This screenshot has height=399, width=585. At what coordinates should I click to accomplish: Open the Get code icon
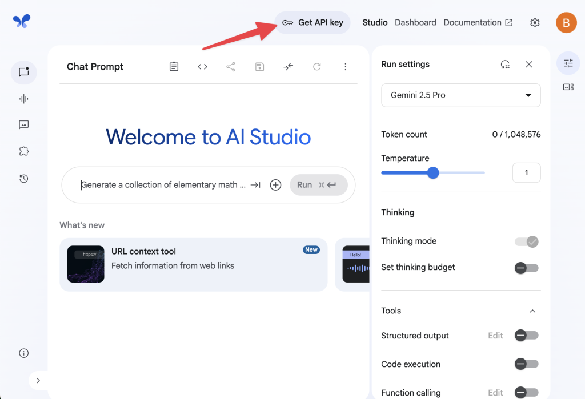click(x=202, y=66)
